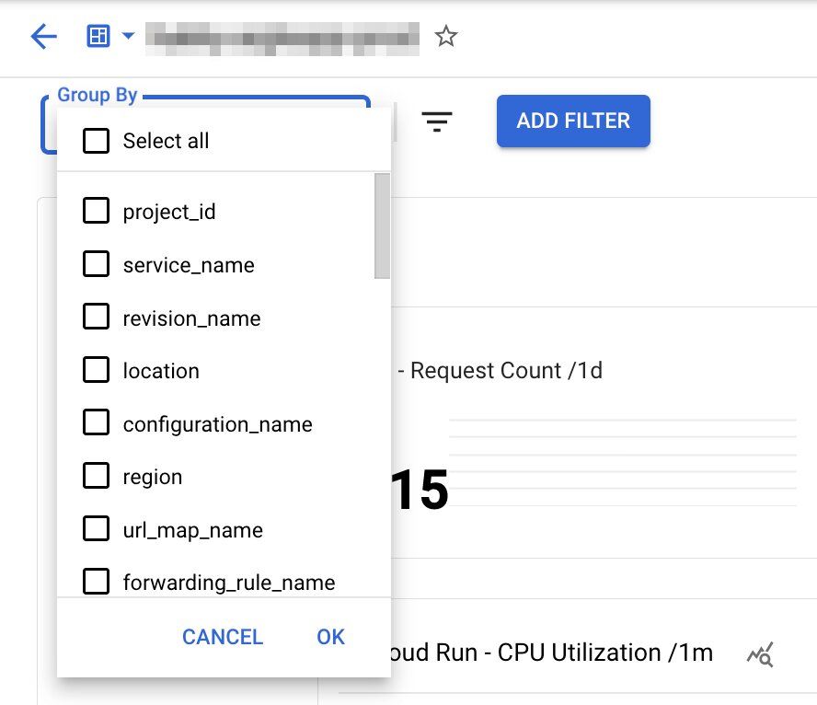Open the dashboard switcher dropdown arrow
Image resolution: width=817 pixels, height=705 pixels.
(128, 37)
